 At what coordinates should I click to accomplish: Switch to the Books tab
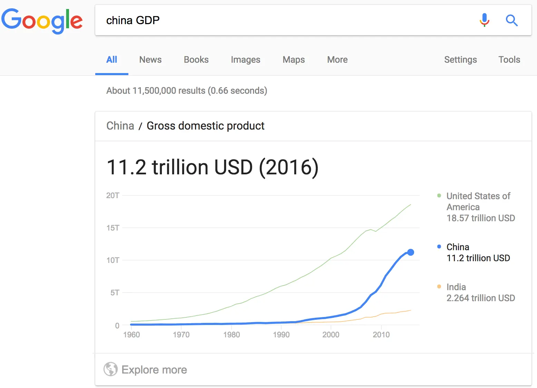tap(196, 60)
